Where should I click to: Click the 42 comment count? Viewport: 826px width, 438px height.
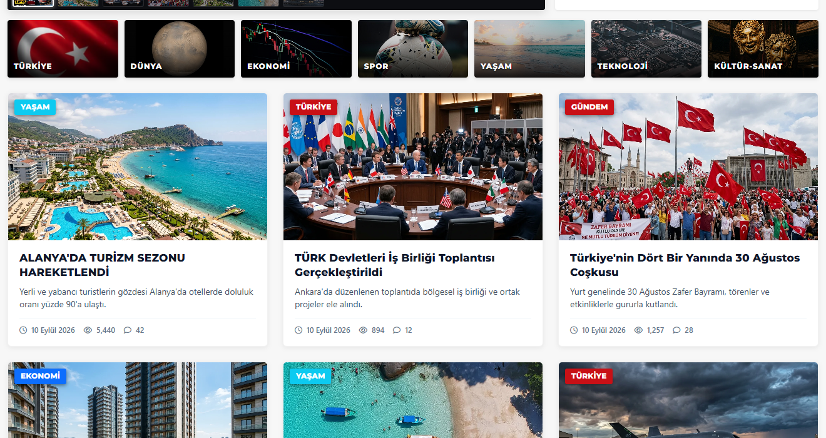(x=140, y=330)
